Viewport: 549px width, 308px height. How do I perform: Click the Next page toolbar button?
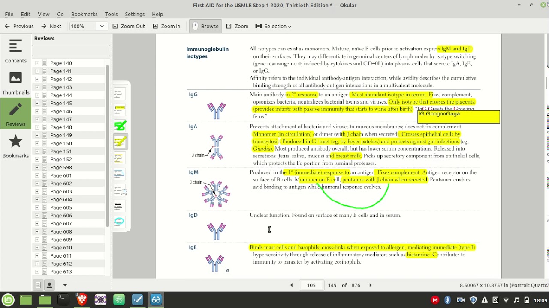coord(51,26)
